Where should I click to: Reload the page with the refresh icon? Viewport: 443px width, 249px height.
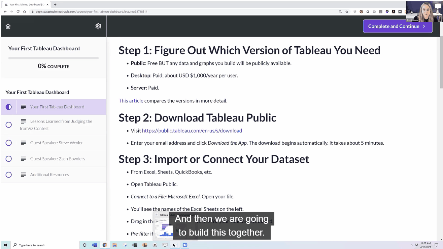(18, 11)
